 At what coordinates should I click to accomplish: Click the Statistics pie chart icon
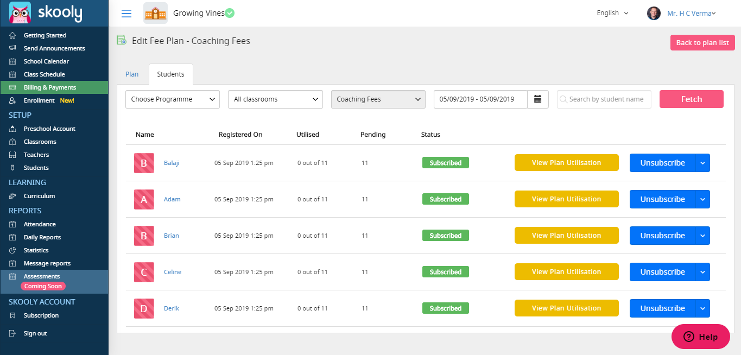click(12, 250)
